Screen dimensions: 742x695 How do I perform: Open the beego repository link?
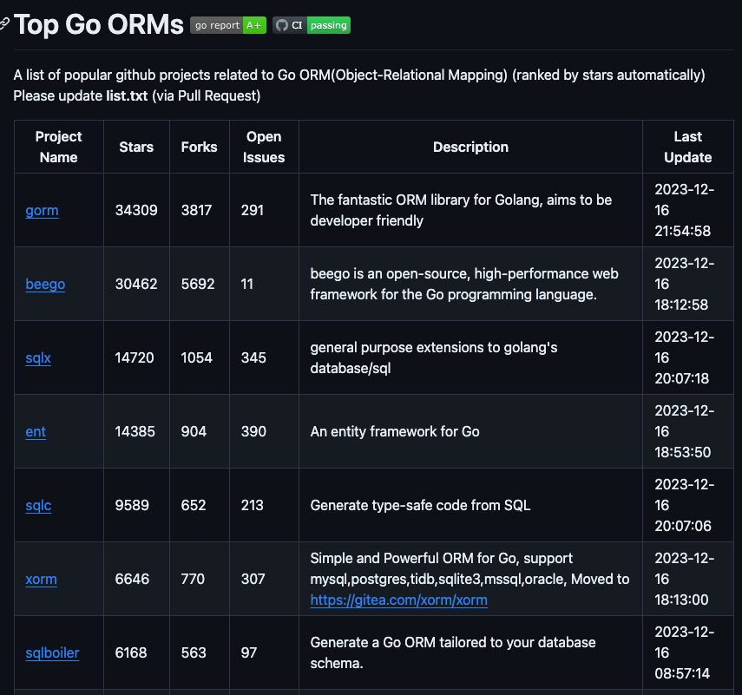(45, 284)
